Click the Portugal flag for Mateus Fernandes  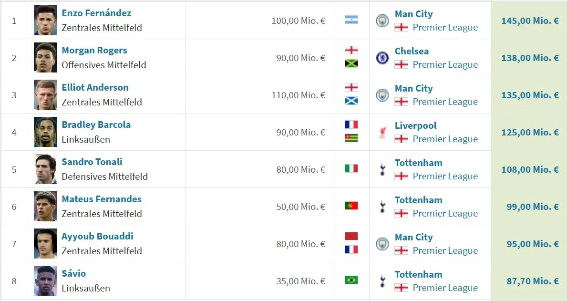point(351,206)
